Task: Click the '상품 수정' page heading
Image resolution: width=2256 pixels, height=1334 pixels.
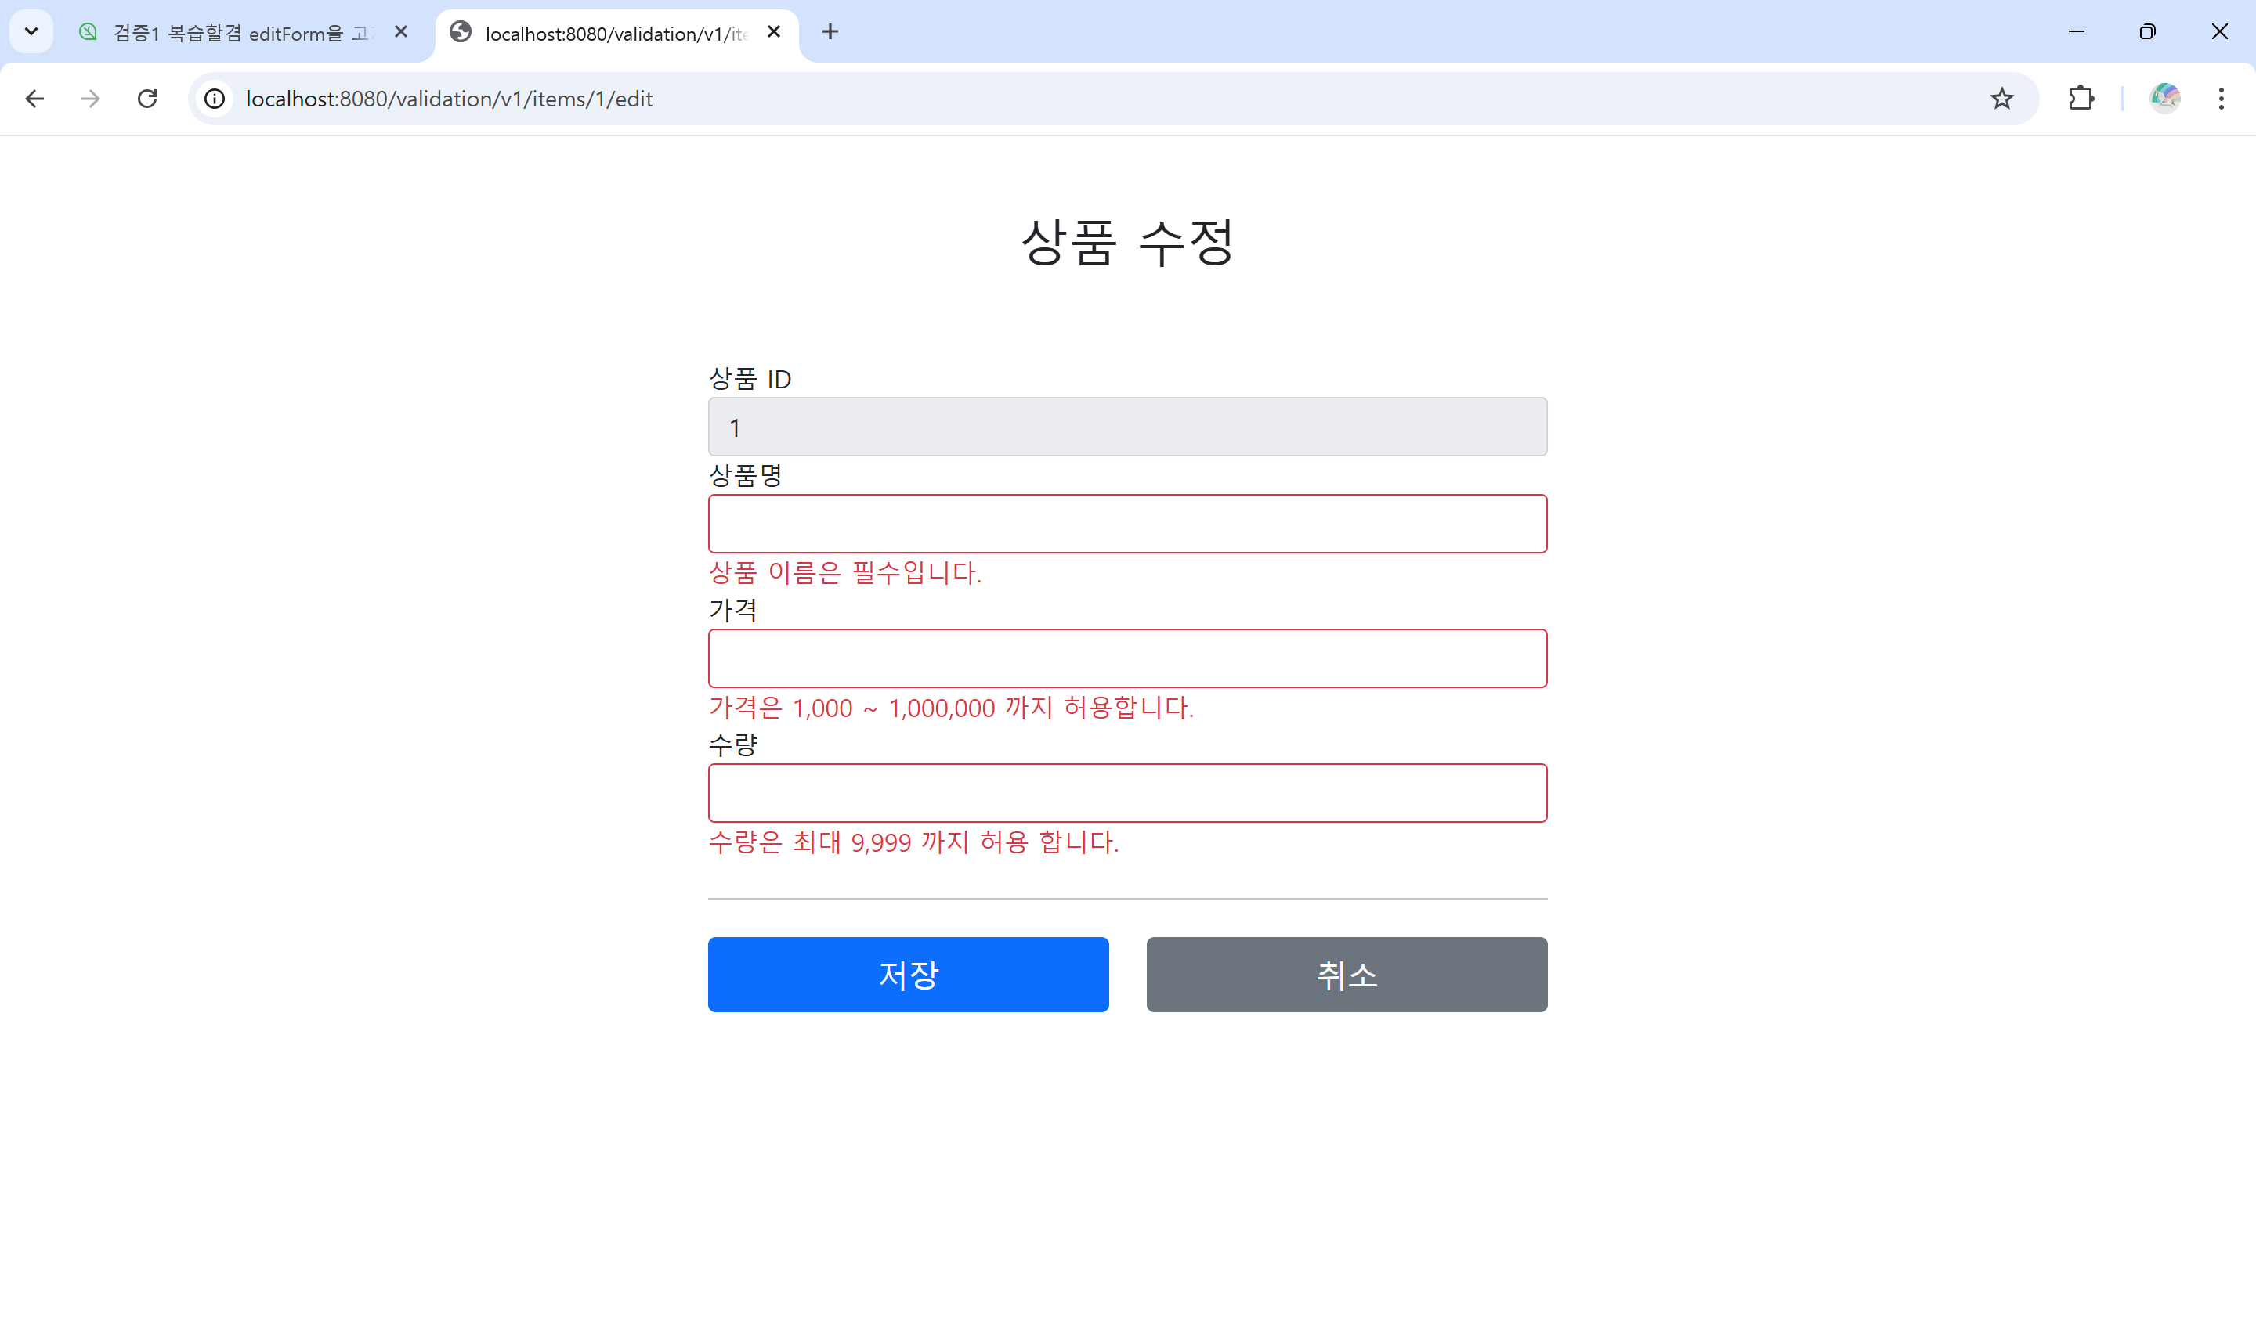Action: [1127, 242]
